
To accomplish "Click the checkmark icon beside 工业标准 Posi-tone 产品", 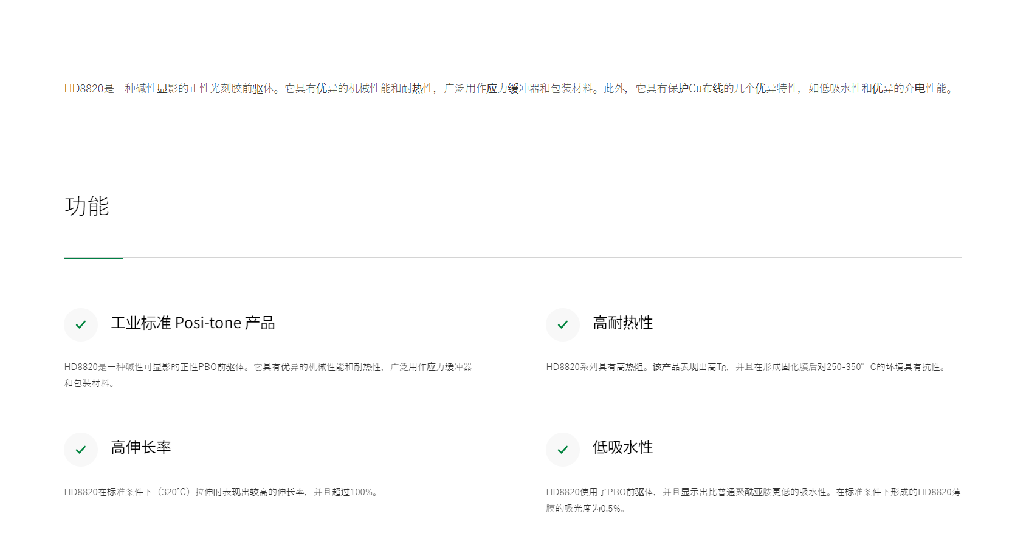I will pos(81,325).
